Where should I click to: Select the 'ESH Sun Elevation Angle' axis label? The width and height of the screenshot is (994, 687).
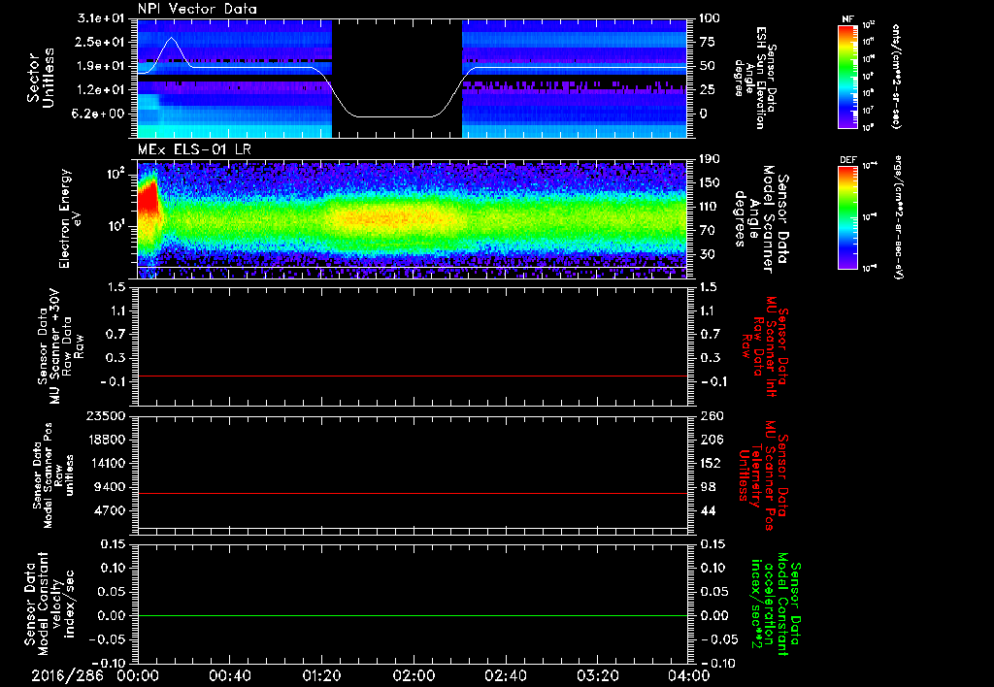755,78
